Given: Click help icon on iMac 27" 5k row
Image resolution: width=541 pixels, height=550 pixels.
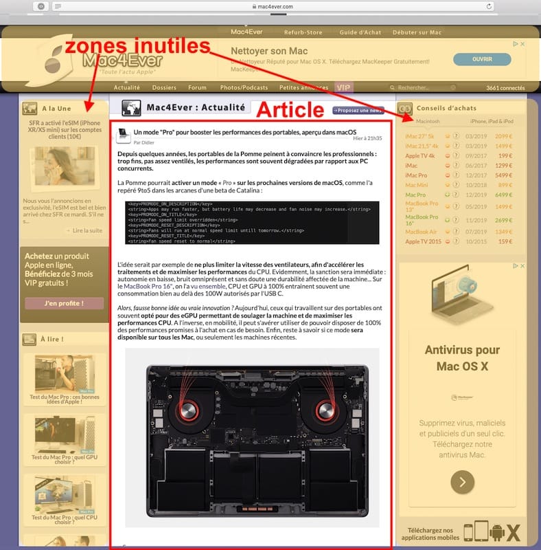Looking at the screenshot, I should click(456, 135).
